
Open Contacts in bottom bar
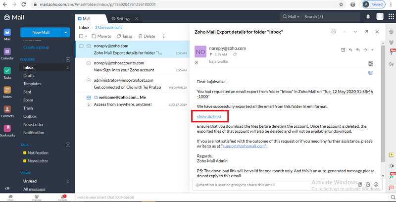[x=62, y=198]
